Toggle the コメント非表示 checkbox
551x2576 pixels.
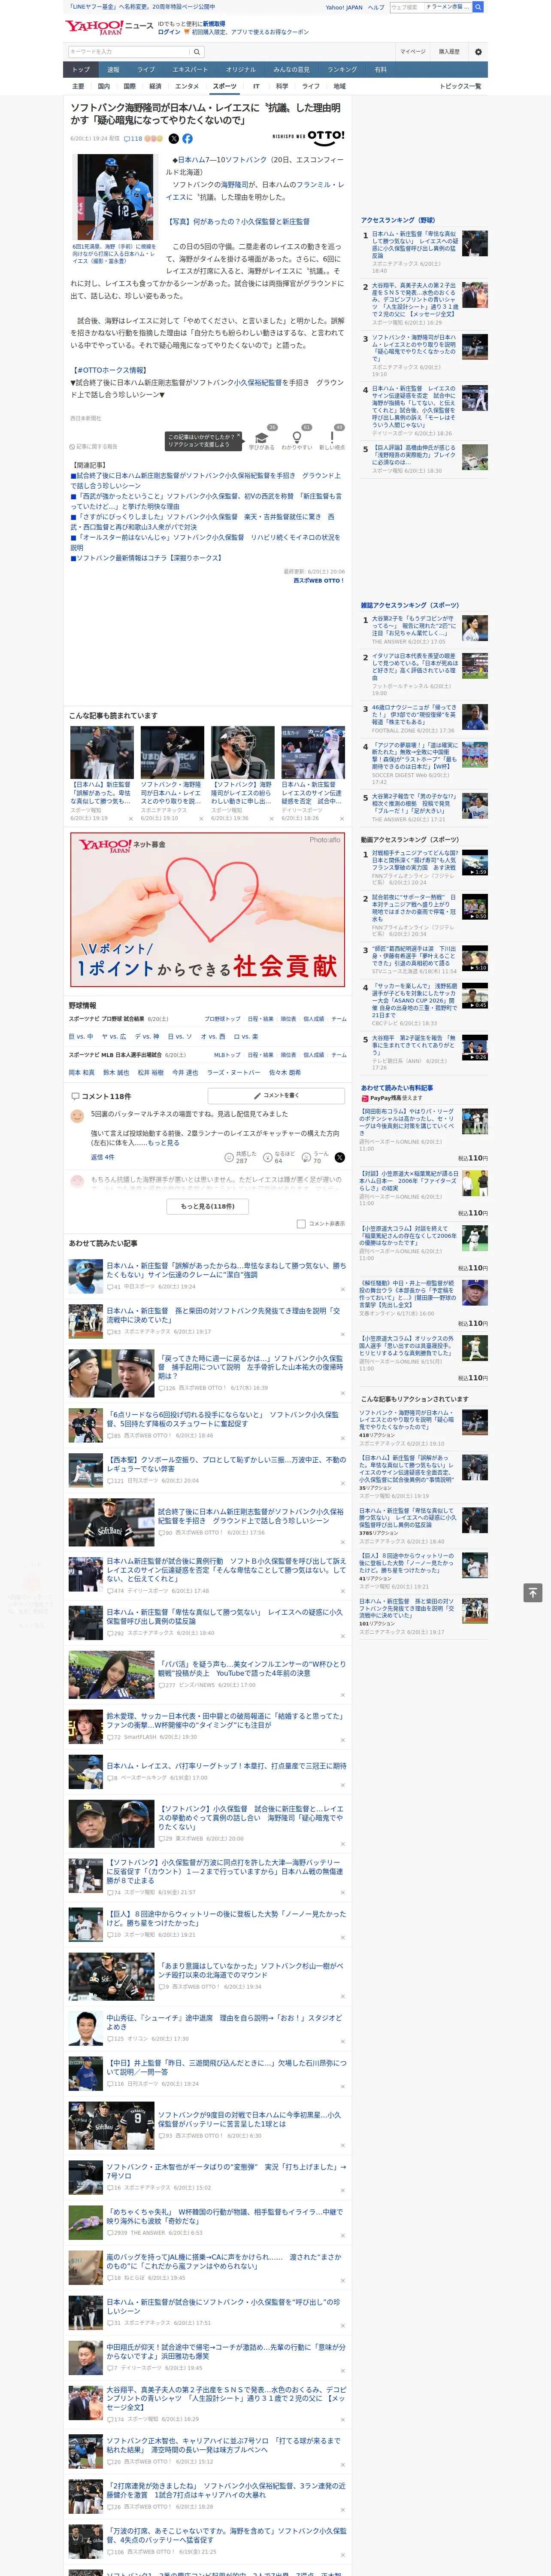pyautogui.click(x=301, y=1223)
